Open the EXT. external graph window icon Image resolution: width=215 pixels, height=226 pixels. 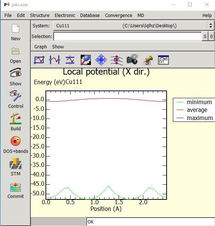(x=163, y=60)
